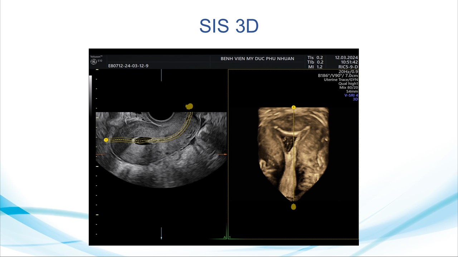
Task: Select the yellow handle below the 3D uterus render
Action: point(293,207)
